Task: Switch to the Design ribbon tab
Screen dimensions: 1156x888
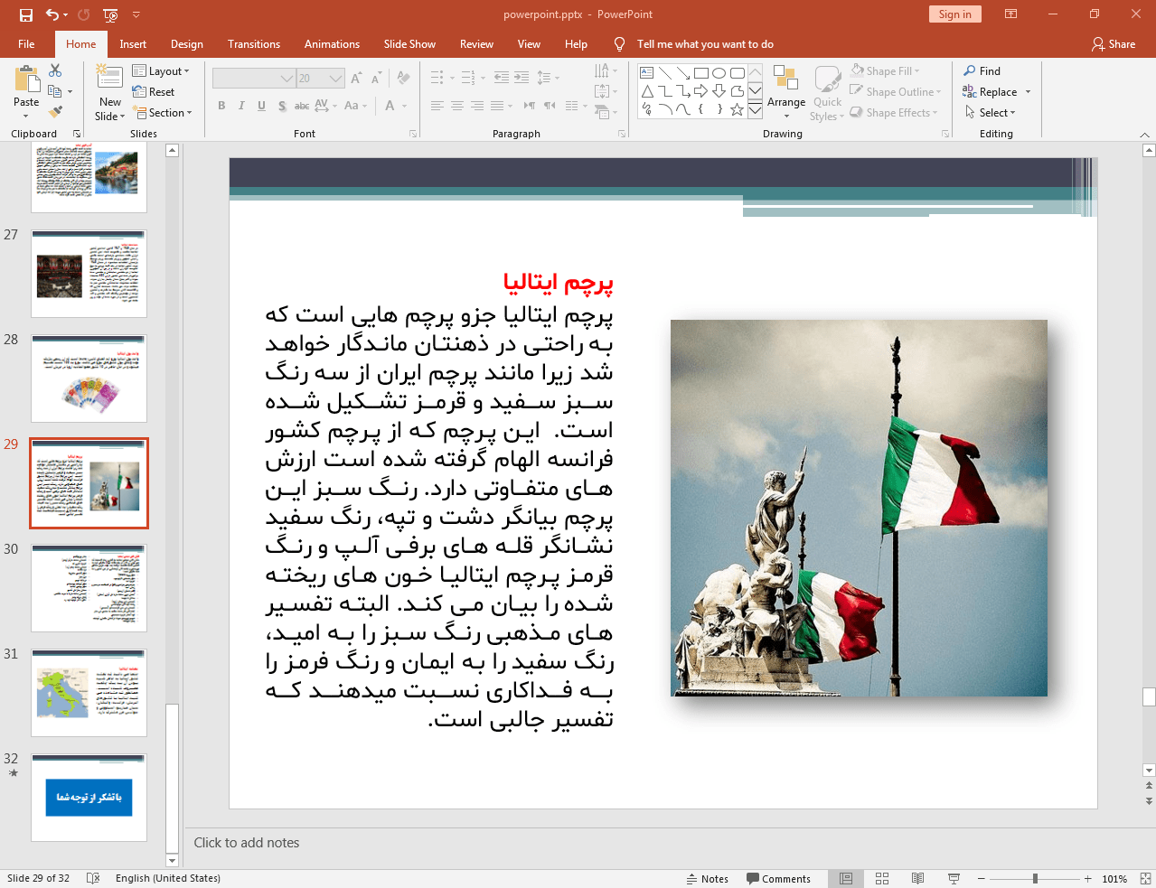Action: pyautogui.click(x=186, y=43)
